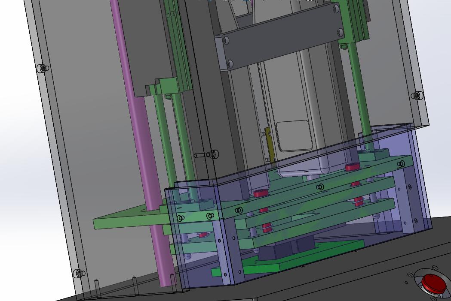Screen dimensions: 451x301
Task: Select the top-right red spacer bushing
Action: coord(352,167)
